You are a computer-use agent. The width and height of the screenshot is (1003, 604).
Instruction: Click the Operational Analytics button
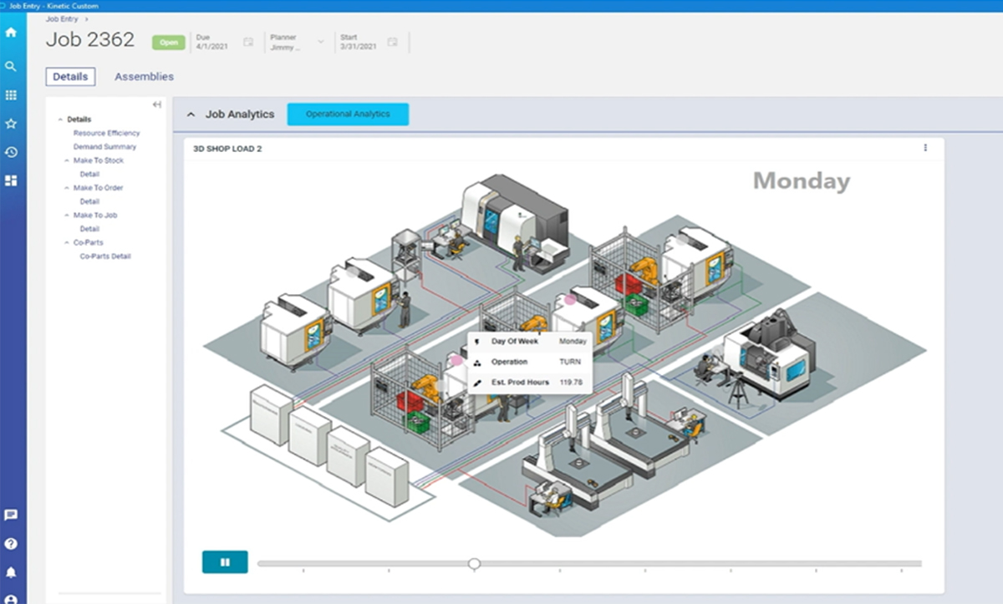click(348, 114)
